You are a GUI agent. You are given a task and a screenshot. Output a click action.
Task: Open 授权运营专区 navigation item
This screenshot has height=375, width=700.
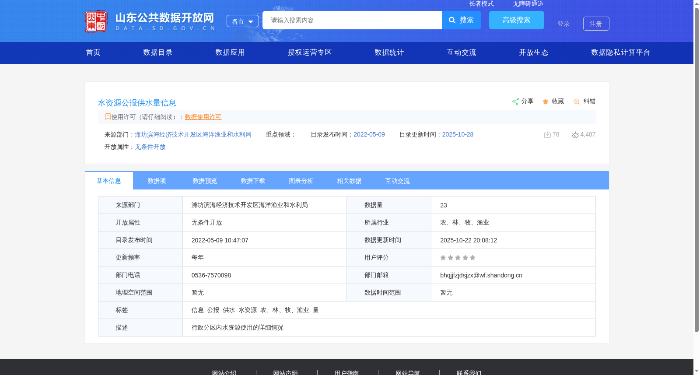310,53
